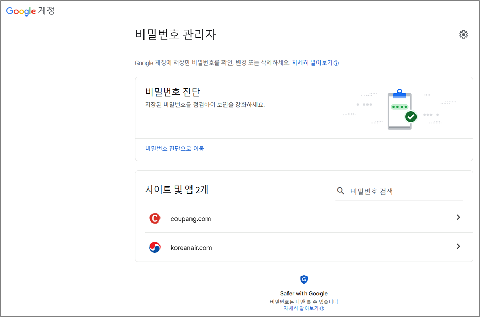Expand the coupang.com entry chevron

point(458,218)
